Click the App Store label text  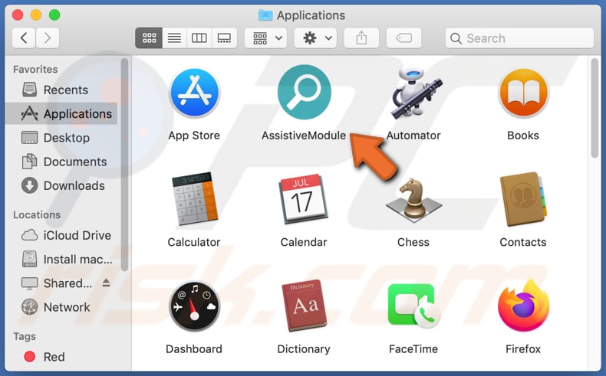pos(194,136)
